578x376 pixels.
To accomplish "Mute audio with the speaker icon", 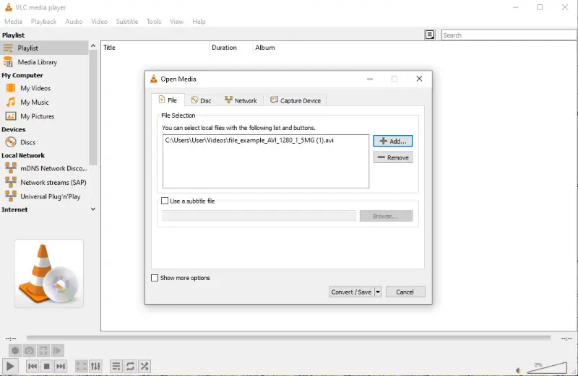I will click(518, 370).
